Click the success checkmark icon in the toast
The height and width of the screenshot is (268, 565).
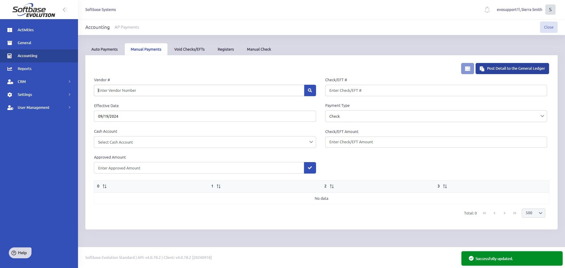pyautogui.click(x=471, y=259)
